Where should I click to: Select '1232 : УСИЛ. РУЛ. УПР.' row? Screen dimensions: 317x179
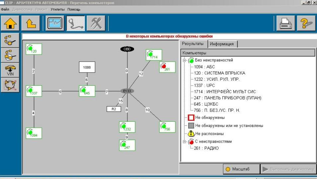[x=217, y=79]
